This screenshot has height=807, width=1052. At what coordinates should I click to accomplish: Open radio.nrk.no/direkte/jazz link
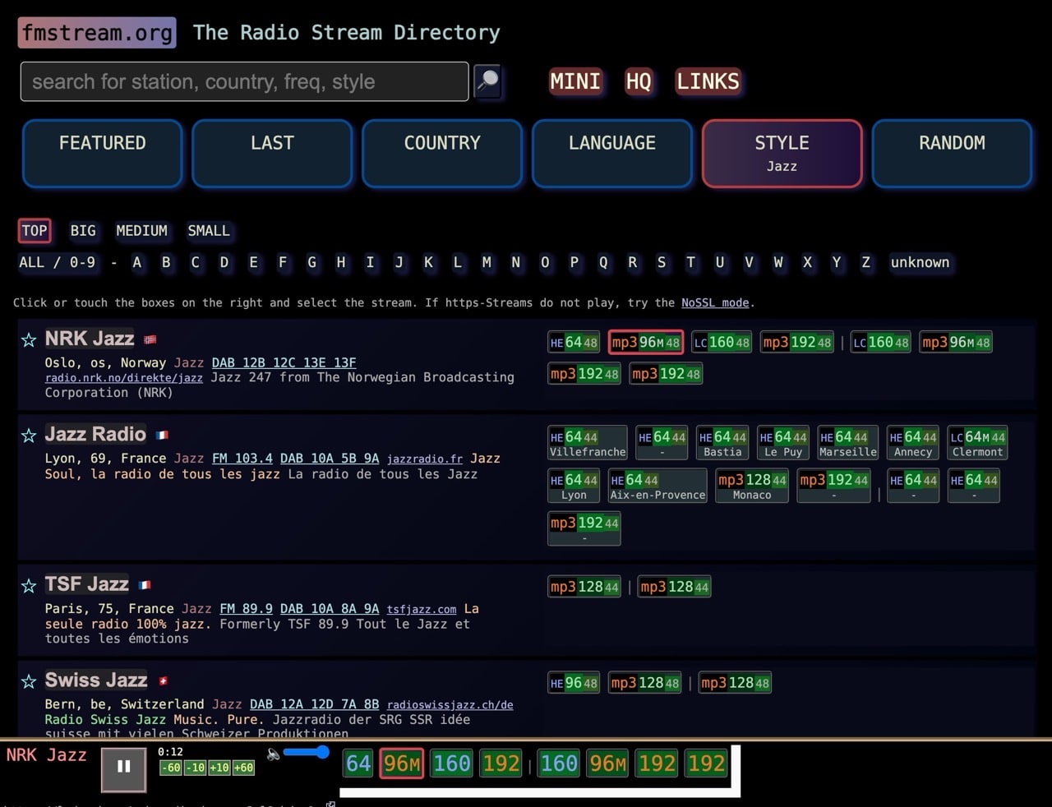click(x=124, y=377)
